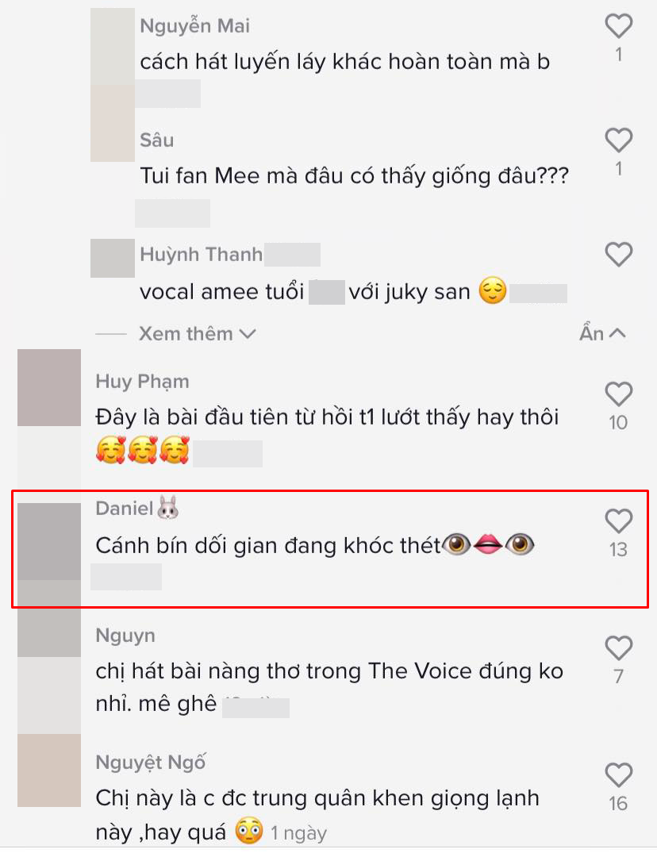Tap the heart beside Nguyn's comment
The image size is (657, 853).
[618, 648]
